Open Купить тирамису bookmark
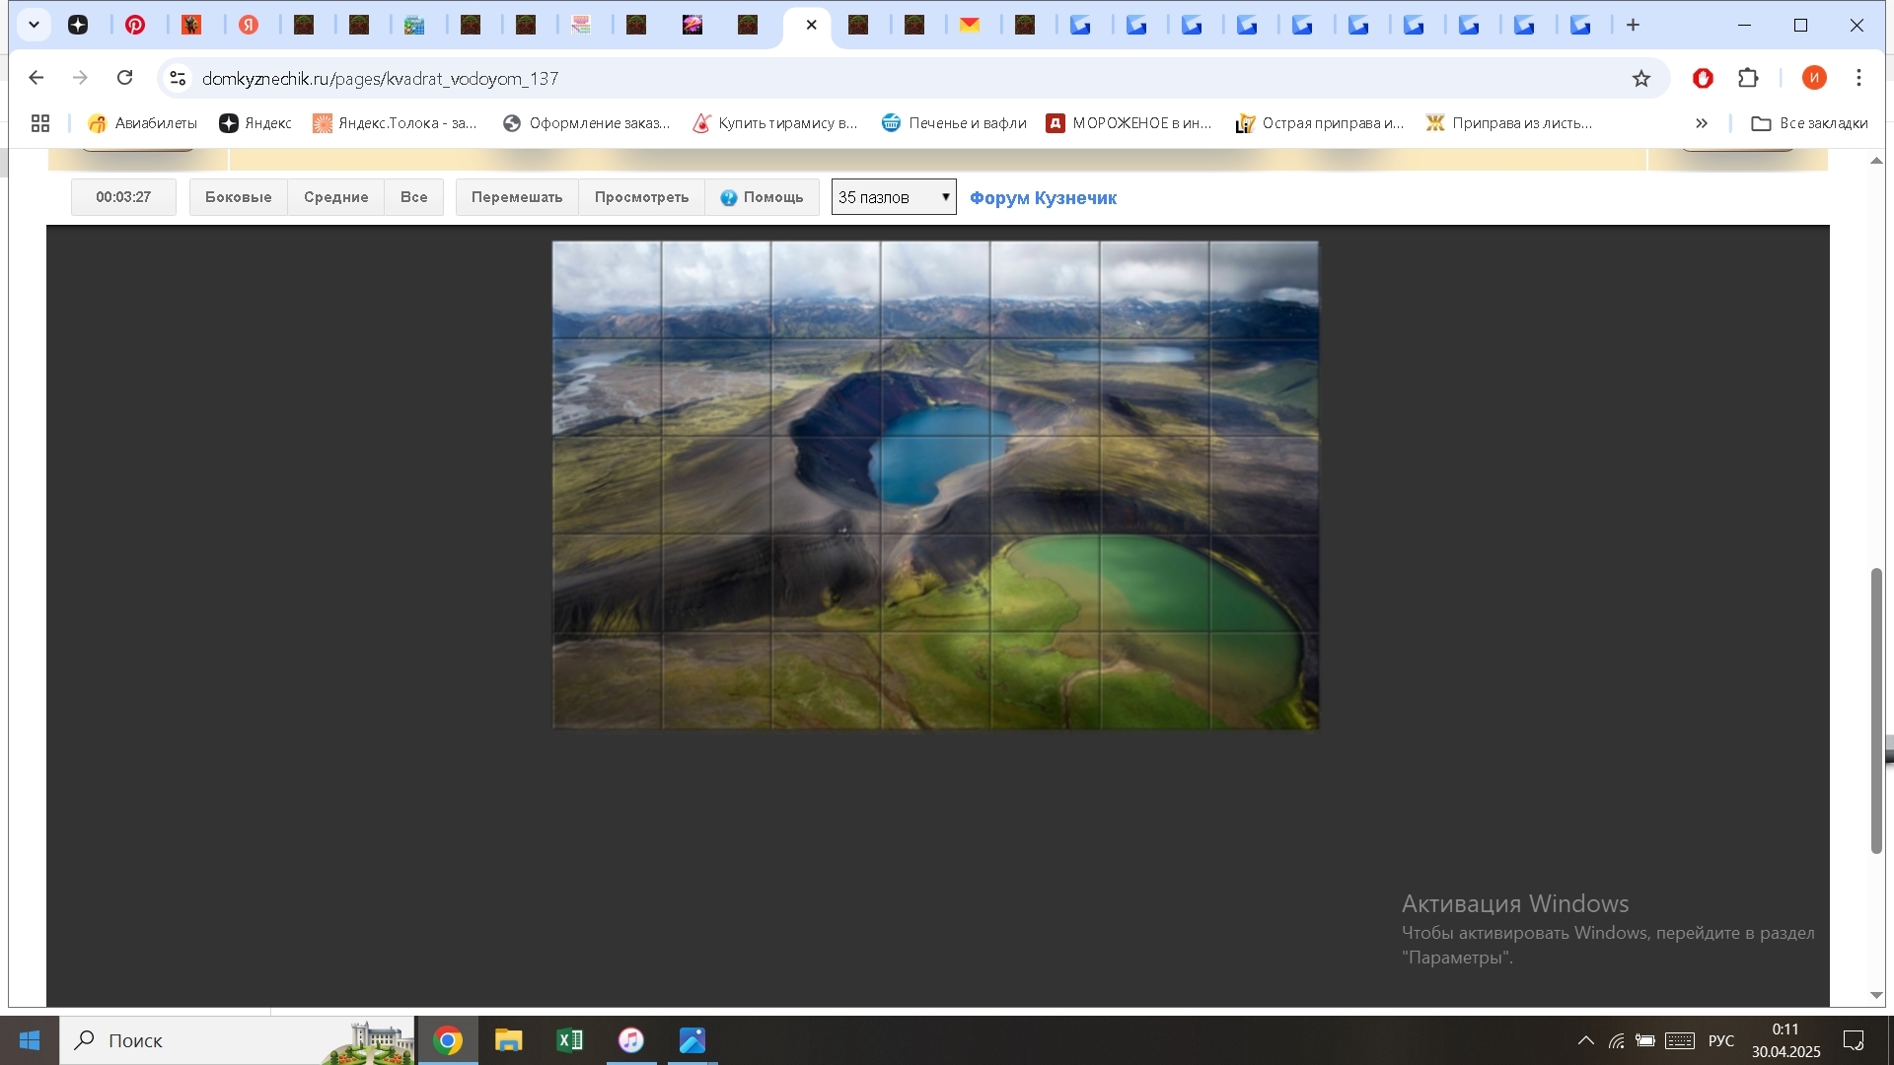This screenshot has width=1894, height=1065. tap(775, 123)
